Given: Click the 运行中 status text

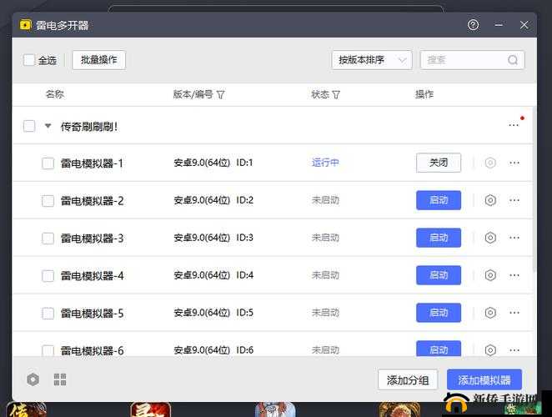Looking at the screenshot, I should [x=325, y=163].
